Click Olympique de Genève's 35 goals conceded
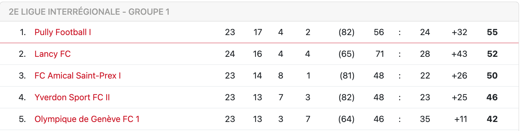520x131 pixels. (425, 119)
